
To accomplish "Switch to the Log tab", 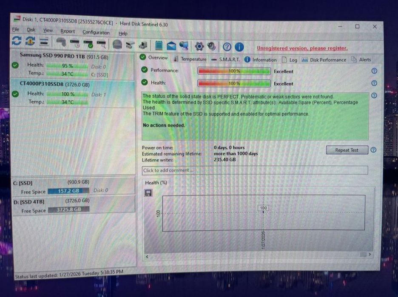I will pyautogui.click(x=290, y=60).
